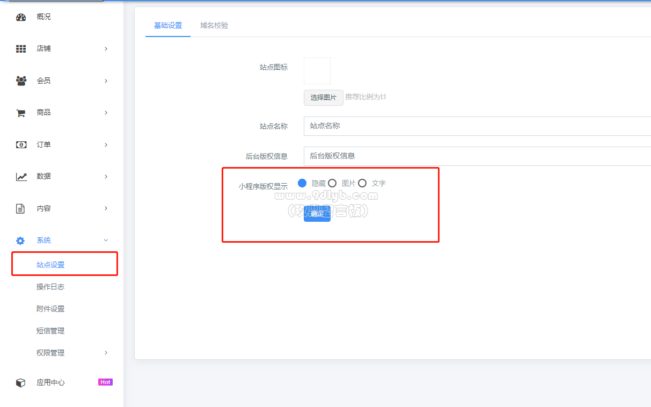
Task: Click the 后台版权信息 input field
Action: coord(477,156)
